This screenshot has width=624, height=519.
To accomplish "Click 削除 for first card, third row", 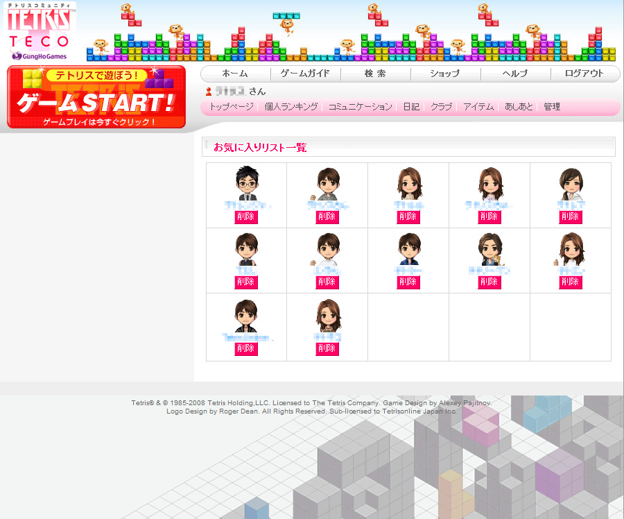I will pyautogui.click(x=245, y=348).
